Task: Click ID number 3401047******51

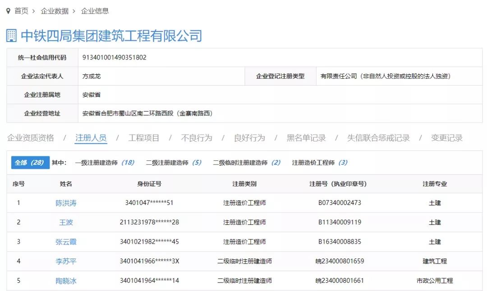Action: click(x=149, y=203)
